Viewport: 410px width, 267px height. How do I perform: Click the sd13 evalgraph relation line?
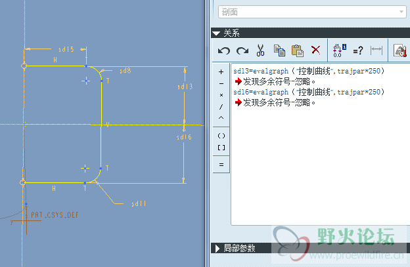[x=309, y=71]
